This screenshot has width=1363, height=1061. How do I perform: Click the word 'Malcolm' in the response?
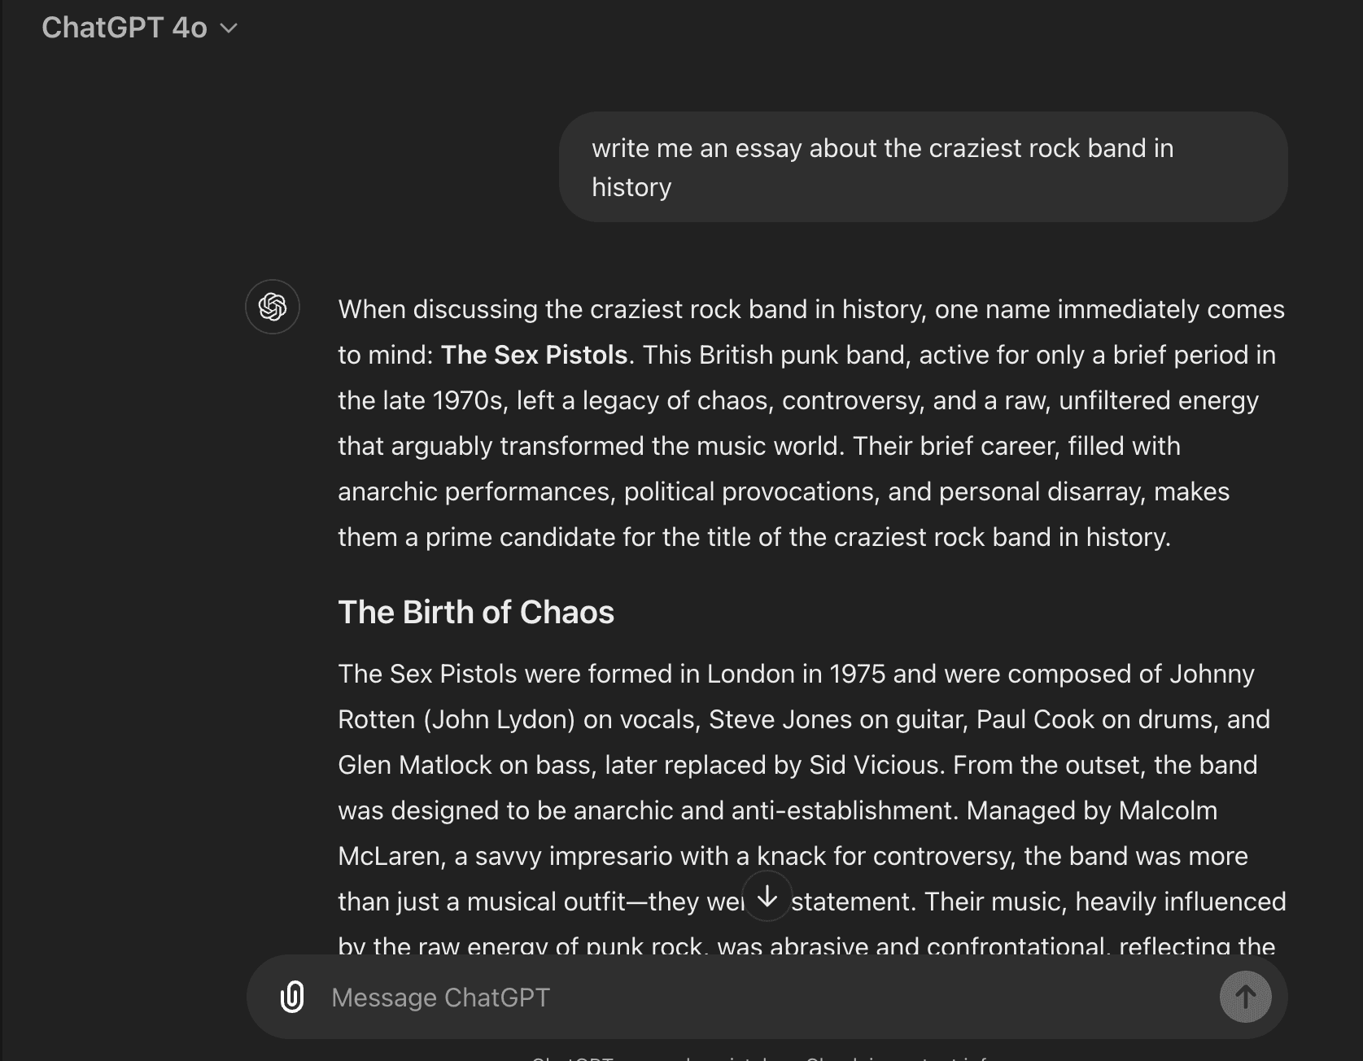coord(1168,810)
